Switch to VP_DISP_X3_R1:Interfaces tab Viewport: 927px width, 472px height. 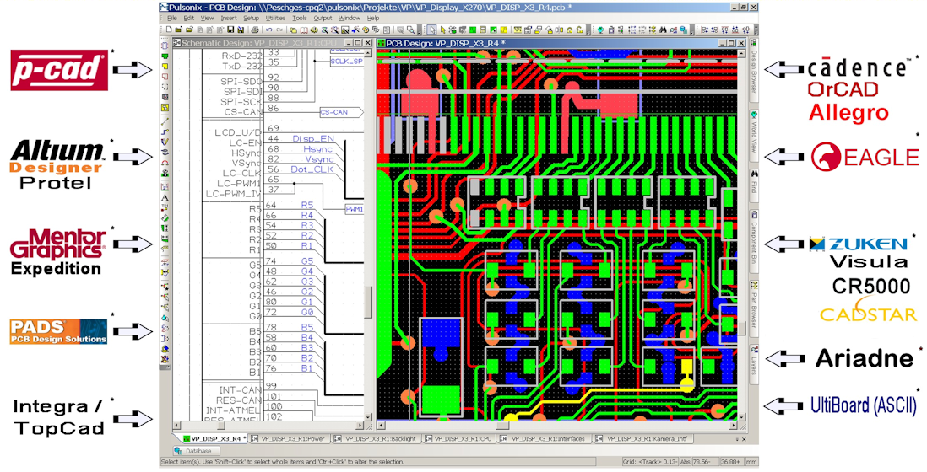tap(543, 439)
